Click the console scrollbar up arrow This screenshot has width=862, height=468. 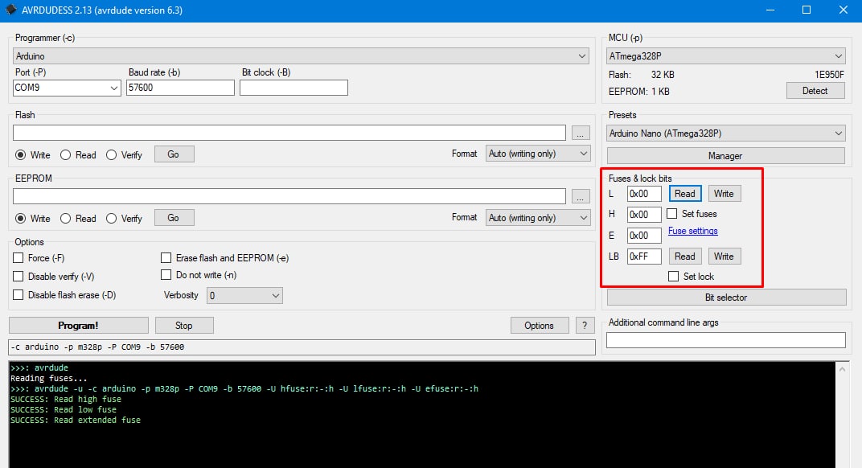pos(842,369)
